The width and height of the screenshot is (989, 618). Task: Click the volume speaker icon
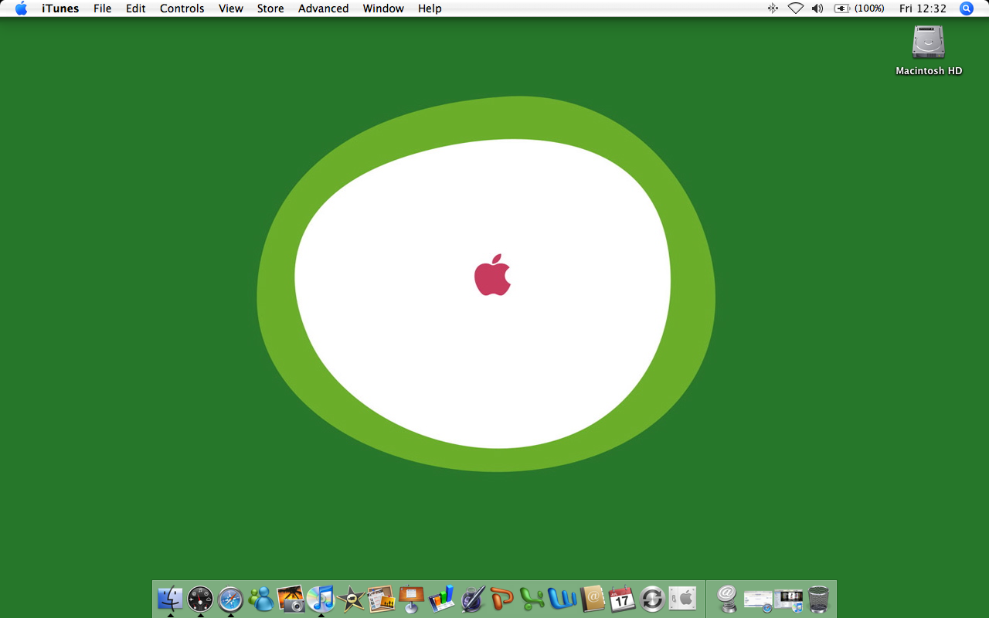click(817, 8)
